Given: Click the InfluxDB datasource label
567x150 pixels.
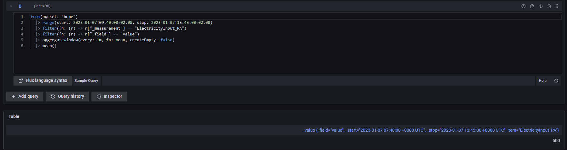Looking at the screenshot, I should coord(42,6).
